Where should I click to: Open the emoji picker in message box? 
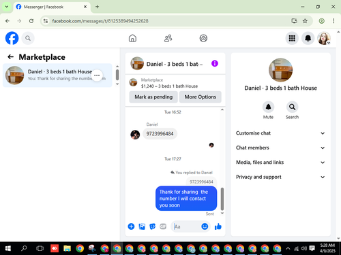point(205,226)
